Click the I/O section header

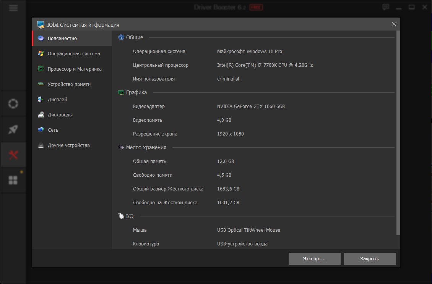tap(130, 216)
